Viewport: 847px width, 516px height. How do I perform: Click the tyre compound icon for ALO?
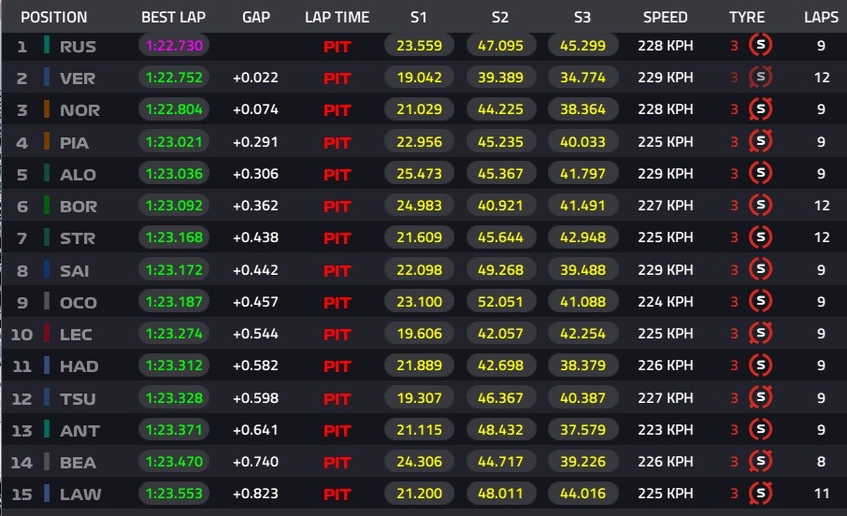[760, 174]
